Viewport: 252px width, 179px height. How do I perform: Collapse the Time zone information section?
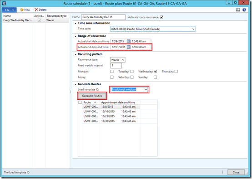76,24
